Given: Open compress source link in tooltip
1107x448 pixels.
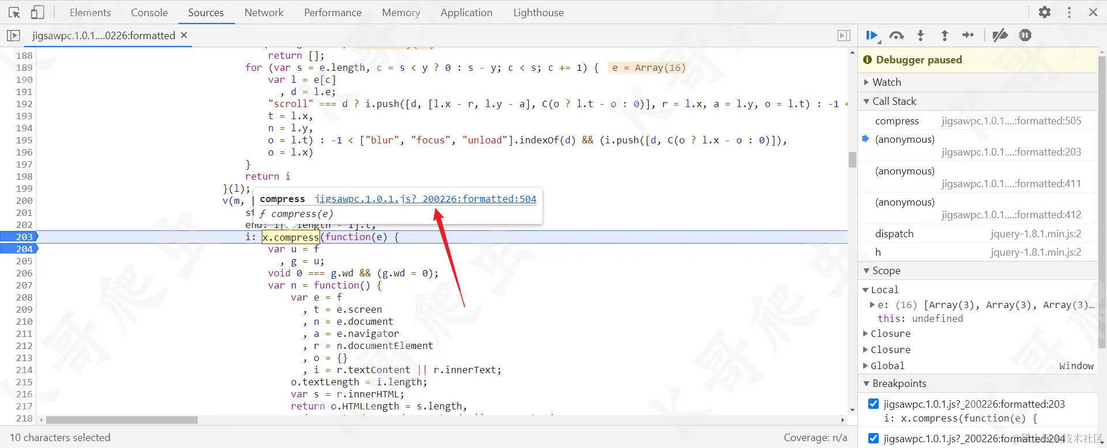Looking at the screenshot, I should 426,199.
